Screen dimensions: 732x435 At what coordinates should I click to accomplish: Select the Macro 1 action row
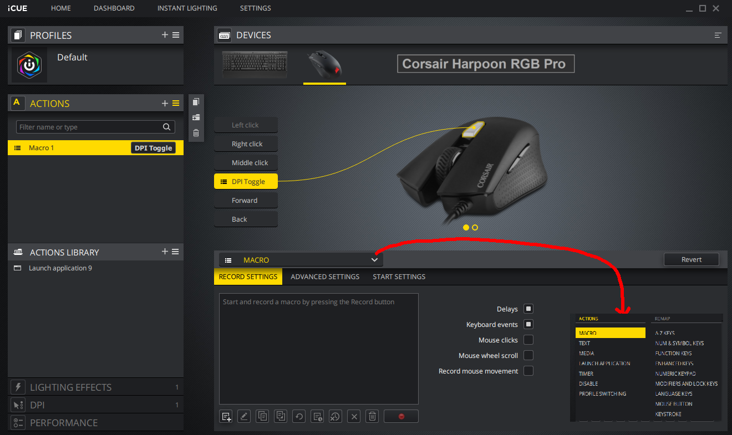[x=95, y=148]
